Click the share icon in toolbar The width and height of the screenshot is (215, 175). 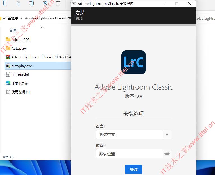coord(45,3)
